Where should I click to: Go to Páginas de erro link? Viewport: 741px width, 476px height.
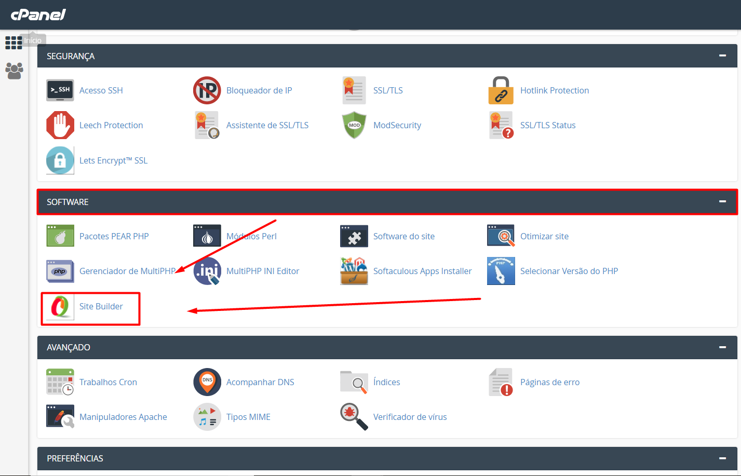[x=550, y=382]
